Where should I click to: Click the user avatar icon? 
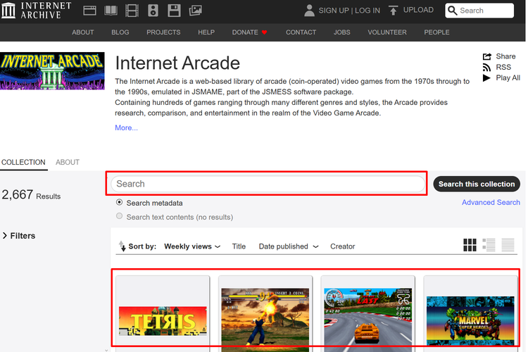tap(309, 11)
